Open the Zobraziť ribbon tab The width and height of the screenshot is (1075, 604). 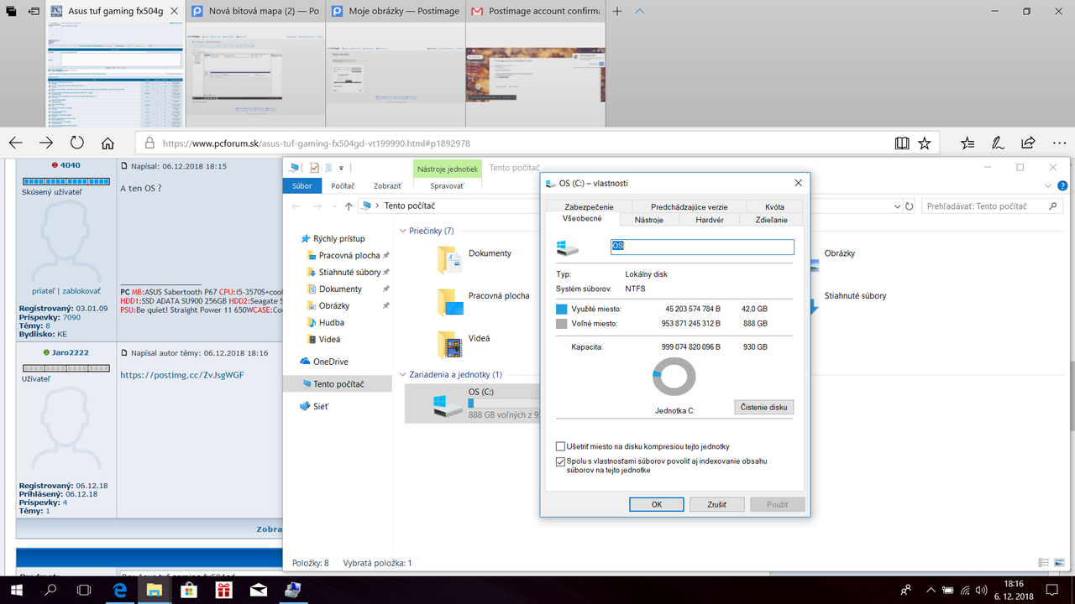pos(387,185)
